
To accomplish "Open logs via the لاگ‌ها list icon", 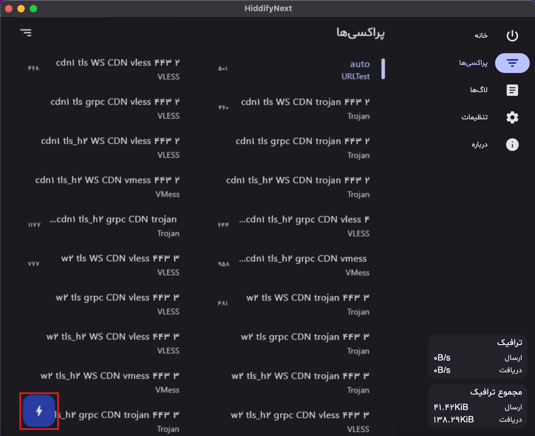I will [x=512, y=90].
